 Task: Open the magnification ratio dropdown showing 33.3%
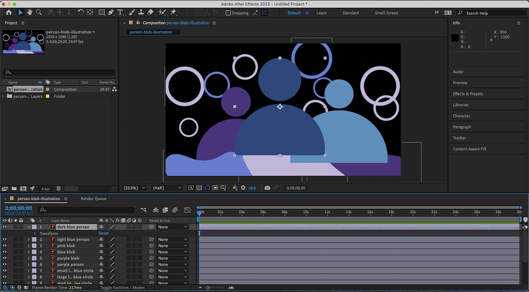(133, 187)
